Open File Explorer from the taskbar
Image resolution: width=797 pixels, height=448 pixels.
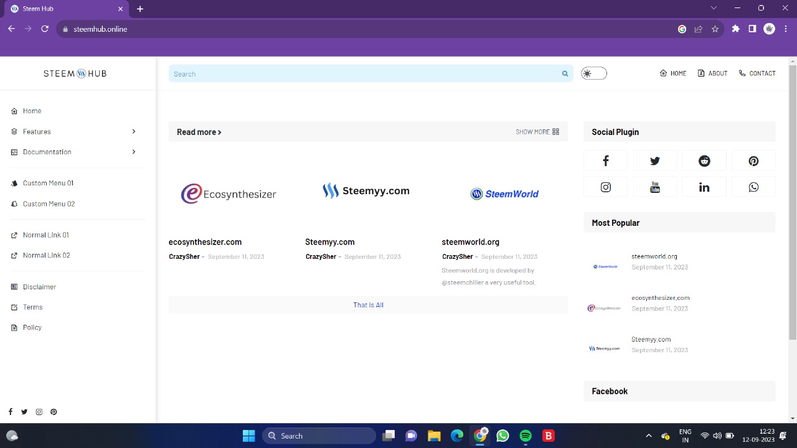click(434, 436)
